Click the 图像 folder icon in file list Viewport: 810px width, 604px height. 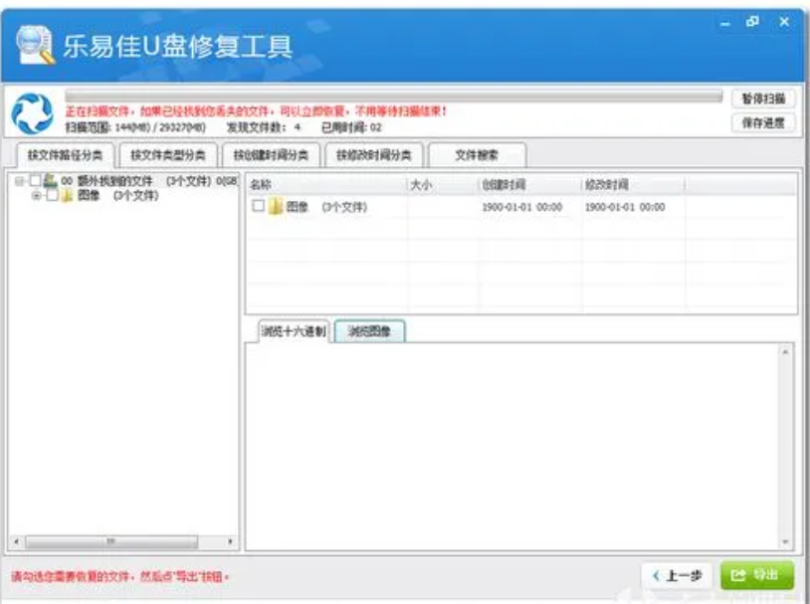(276, 206)
